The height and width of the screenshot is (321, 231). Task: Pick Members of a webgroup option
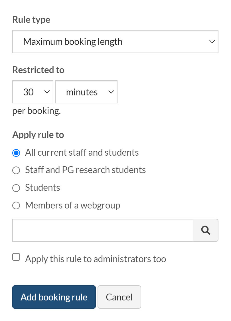click(x=16, y=206)
